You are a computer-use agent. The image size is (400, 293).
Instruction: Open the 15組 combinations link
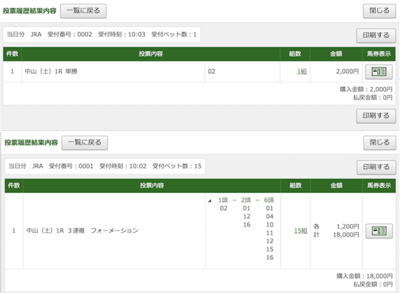point(301,231)
